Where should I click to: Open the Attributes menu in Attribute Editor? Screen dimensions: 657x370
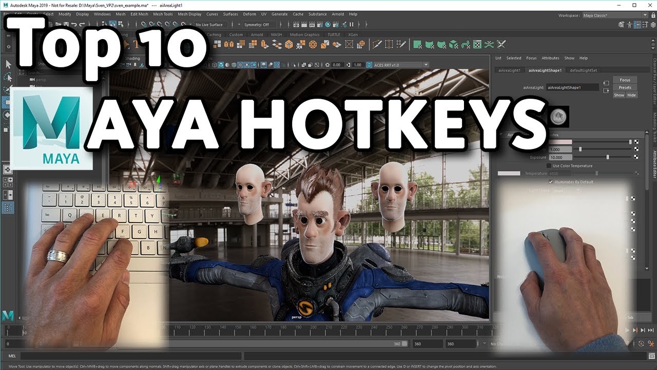coord(550,58)
